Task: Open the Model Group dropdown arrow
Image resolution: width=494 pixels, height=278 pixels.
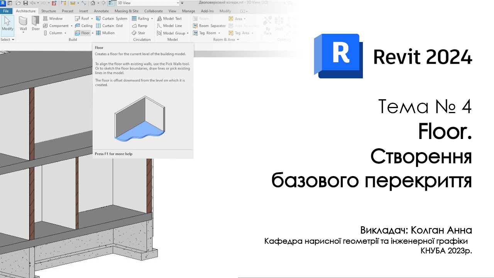Action: (x=188, y=33)
